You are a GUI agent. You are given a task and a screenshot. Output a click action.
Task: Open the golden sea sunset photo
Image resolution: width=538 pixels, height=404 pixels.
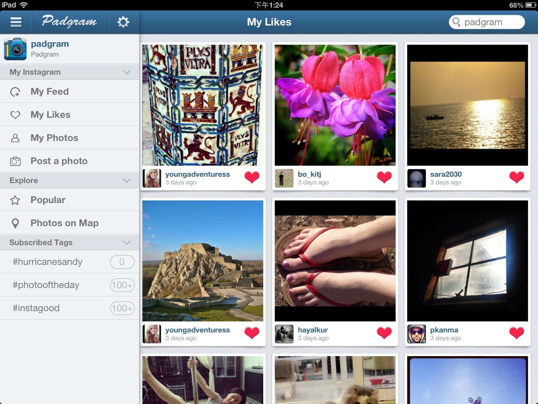coord(468,105)
